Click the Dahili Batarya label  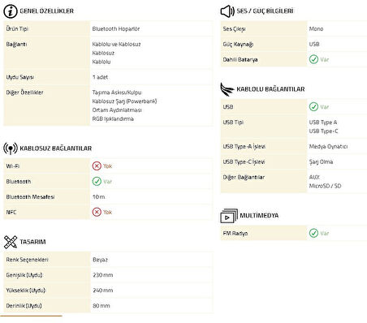tap(240, 59)
